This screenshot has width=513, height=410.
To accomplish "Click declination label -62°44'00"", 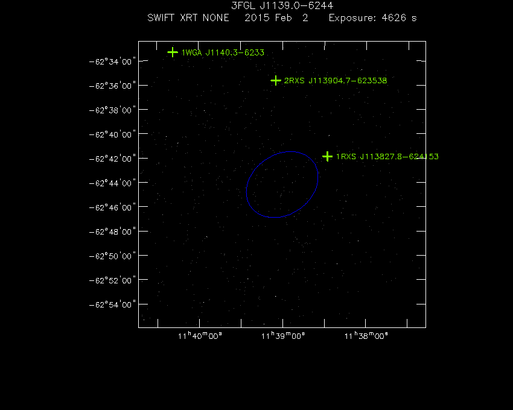I will [112, 183].
